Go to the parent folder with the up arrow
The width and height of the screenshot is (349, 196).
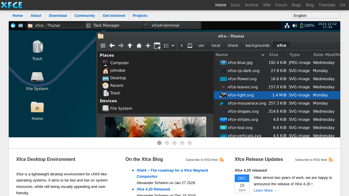[130, 46]
